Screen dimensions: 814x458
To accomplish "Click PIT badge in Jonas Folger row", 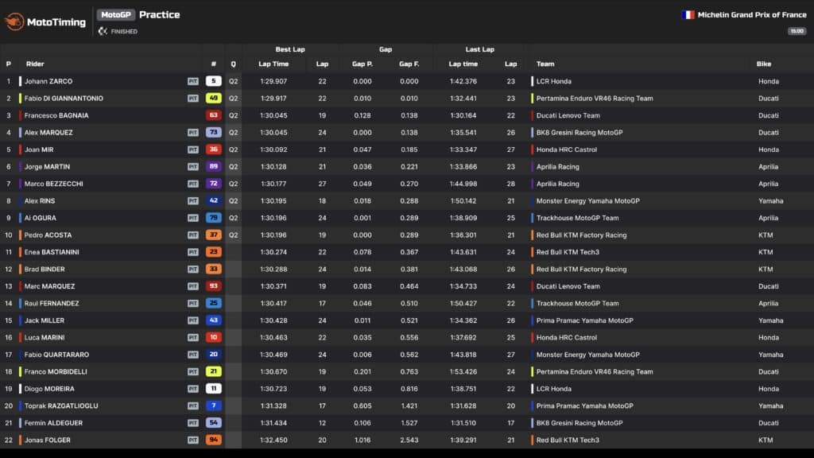I will click(193, 441).
